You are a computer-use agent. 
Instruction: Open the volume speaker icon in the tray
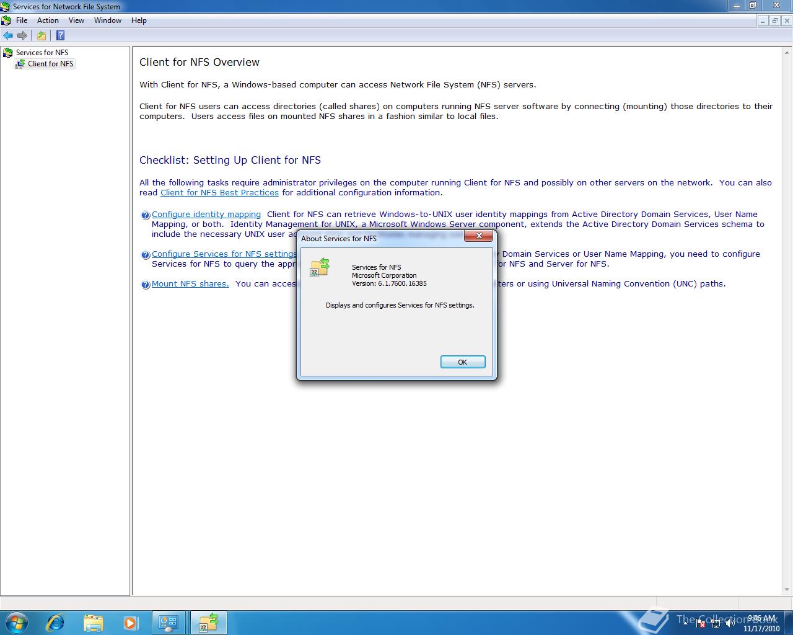click(x=730, y=623)
